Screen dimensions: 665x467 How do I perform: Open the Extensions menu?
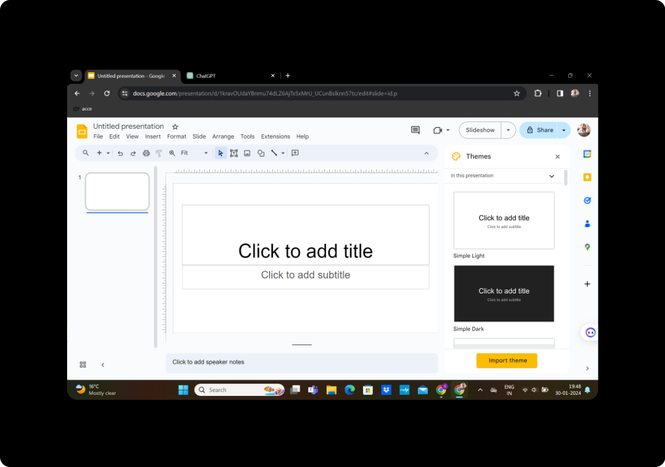275,137
